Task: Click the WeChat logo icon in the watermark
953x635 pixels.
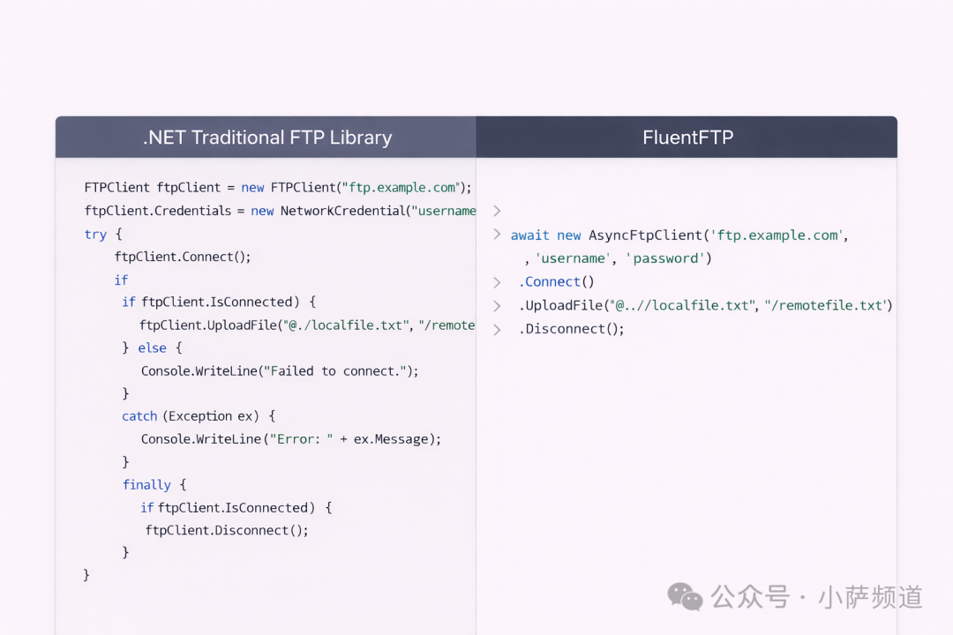Action: click(x=685, y=596)
